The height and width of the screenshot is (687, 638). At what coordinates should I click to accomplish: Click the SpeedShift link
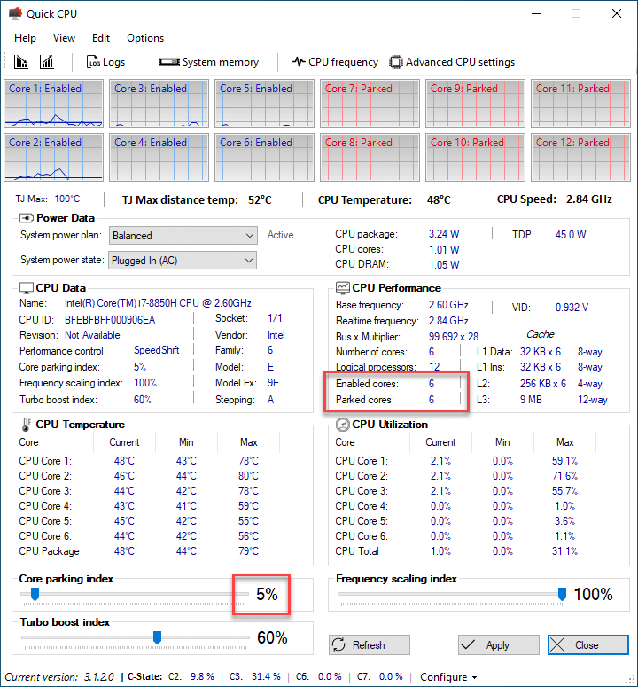[x=157, y=350]
